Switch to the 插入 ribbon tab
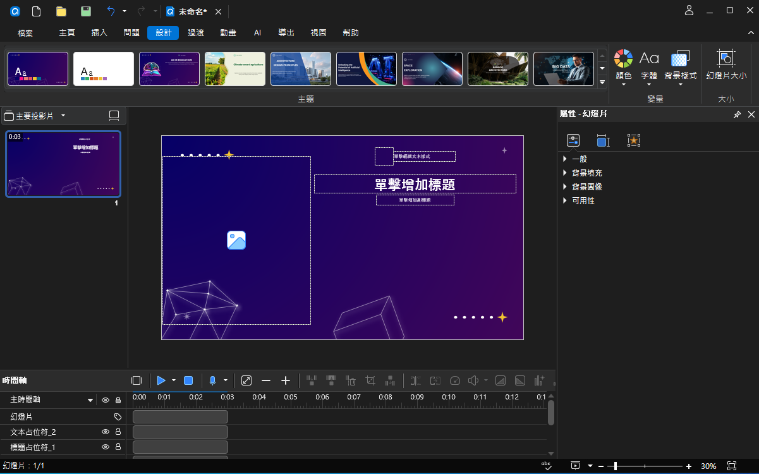 click(99, 33)
